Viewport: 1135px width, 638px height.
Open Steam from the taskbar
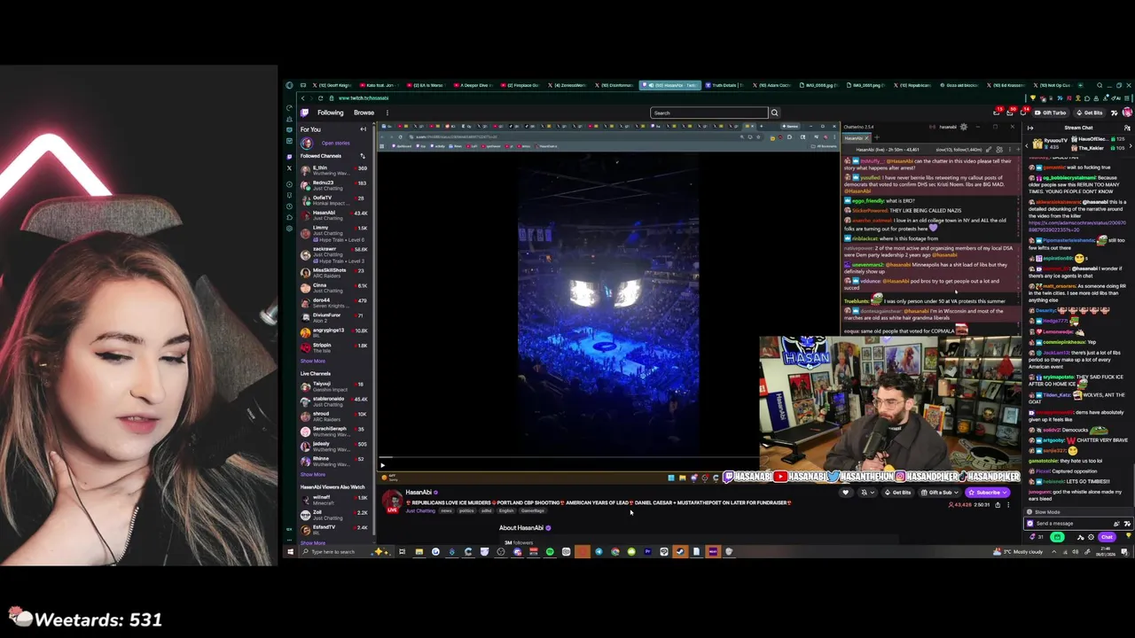(680, 552)
